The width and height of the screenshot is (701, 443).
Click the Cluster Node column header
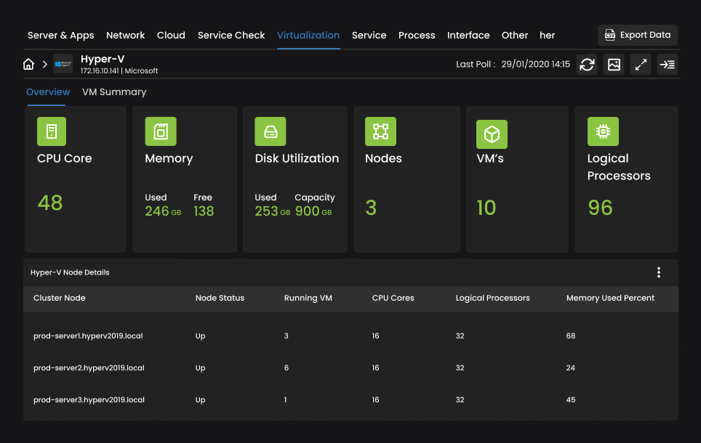[60, 298]
